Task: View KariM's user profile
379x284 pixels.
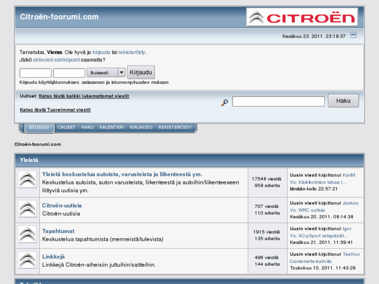Action: [x=349, y=175]
